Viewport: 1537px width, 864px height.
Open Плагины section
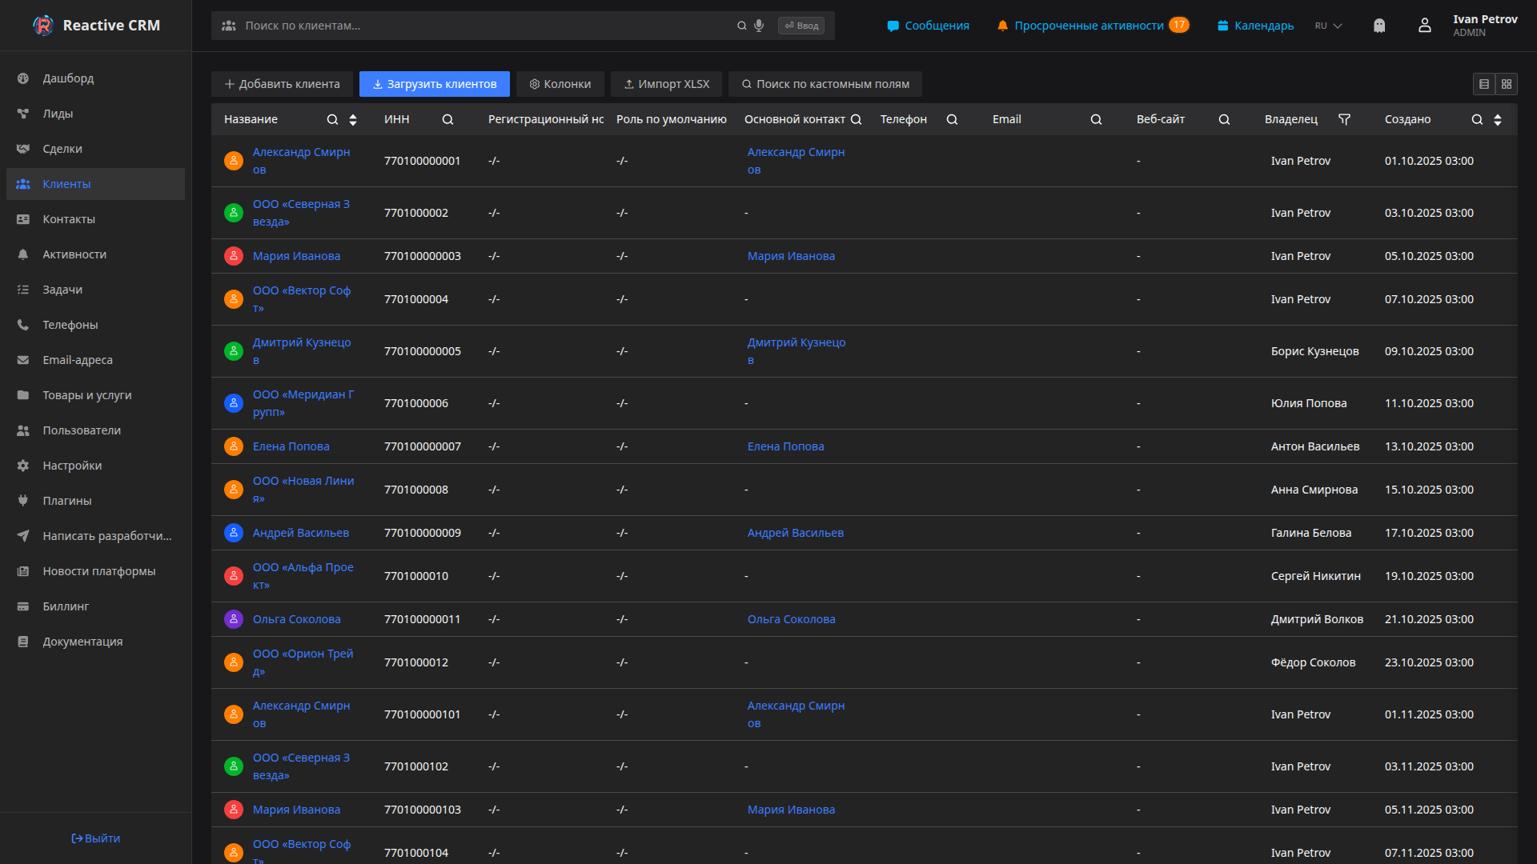click(95, 501)
